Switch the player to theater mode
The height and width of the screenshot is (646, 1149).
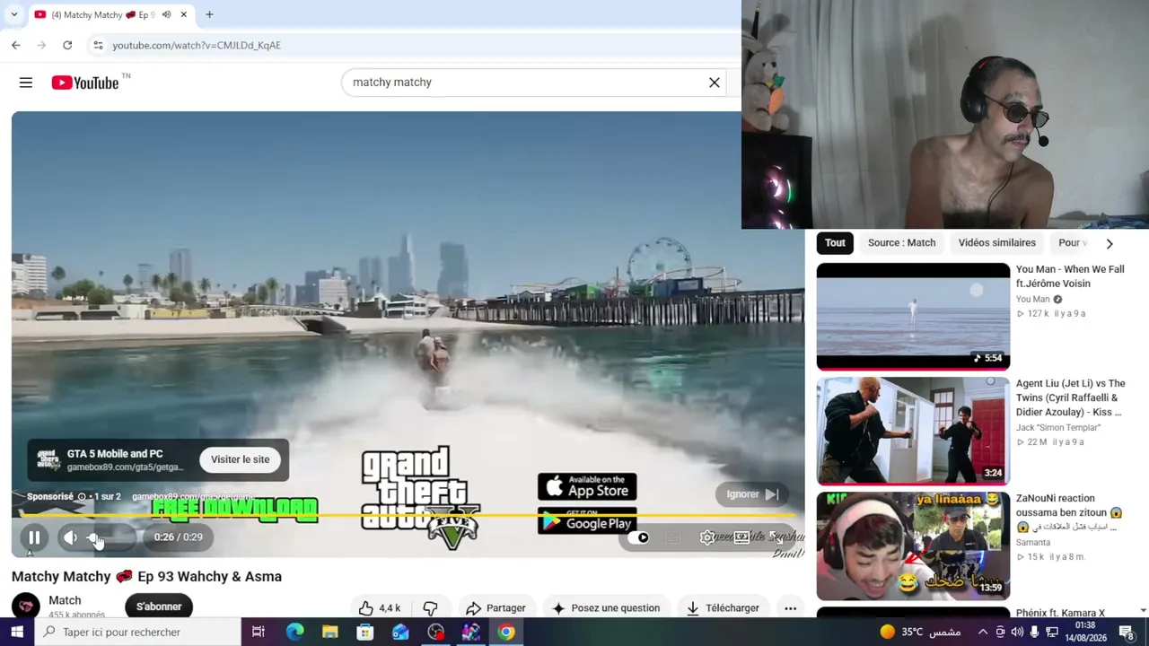pyautogui.click(x=741, y=537)
